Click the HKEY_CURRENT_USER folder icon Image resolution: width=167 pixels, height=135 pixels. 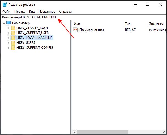click(13, 33)
